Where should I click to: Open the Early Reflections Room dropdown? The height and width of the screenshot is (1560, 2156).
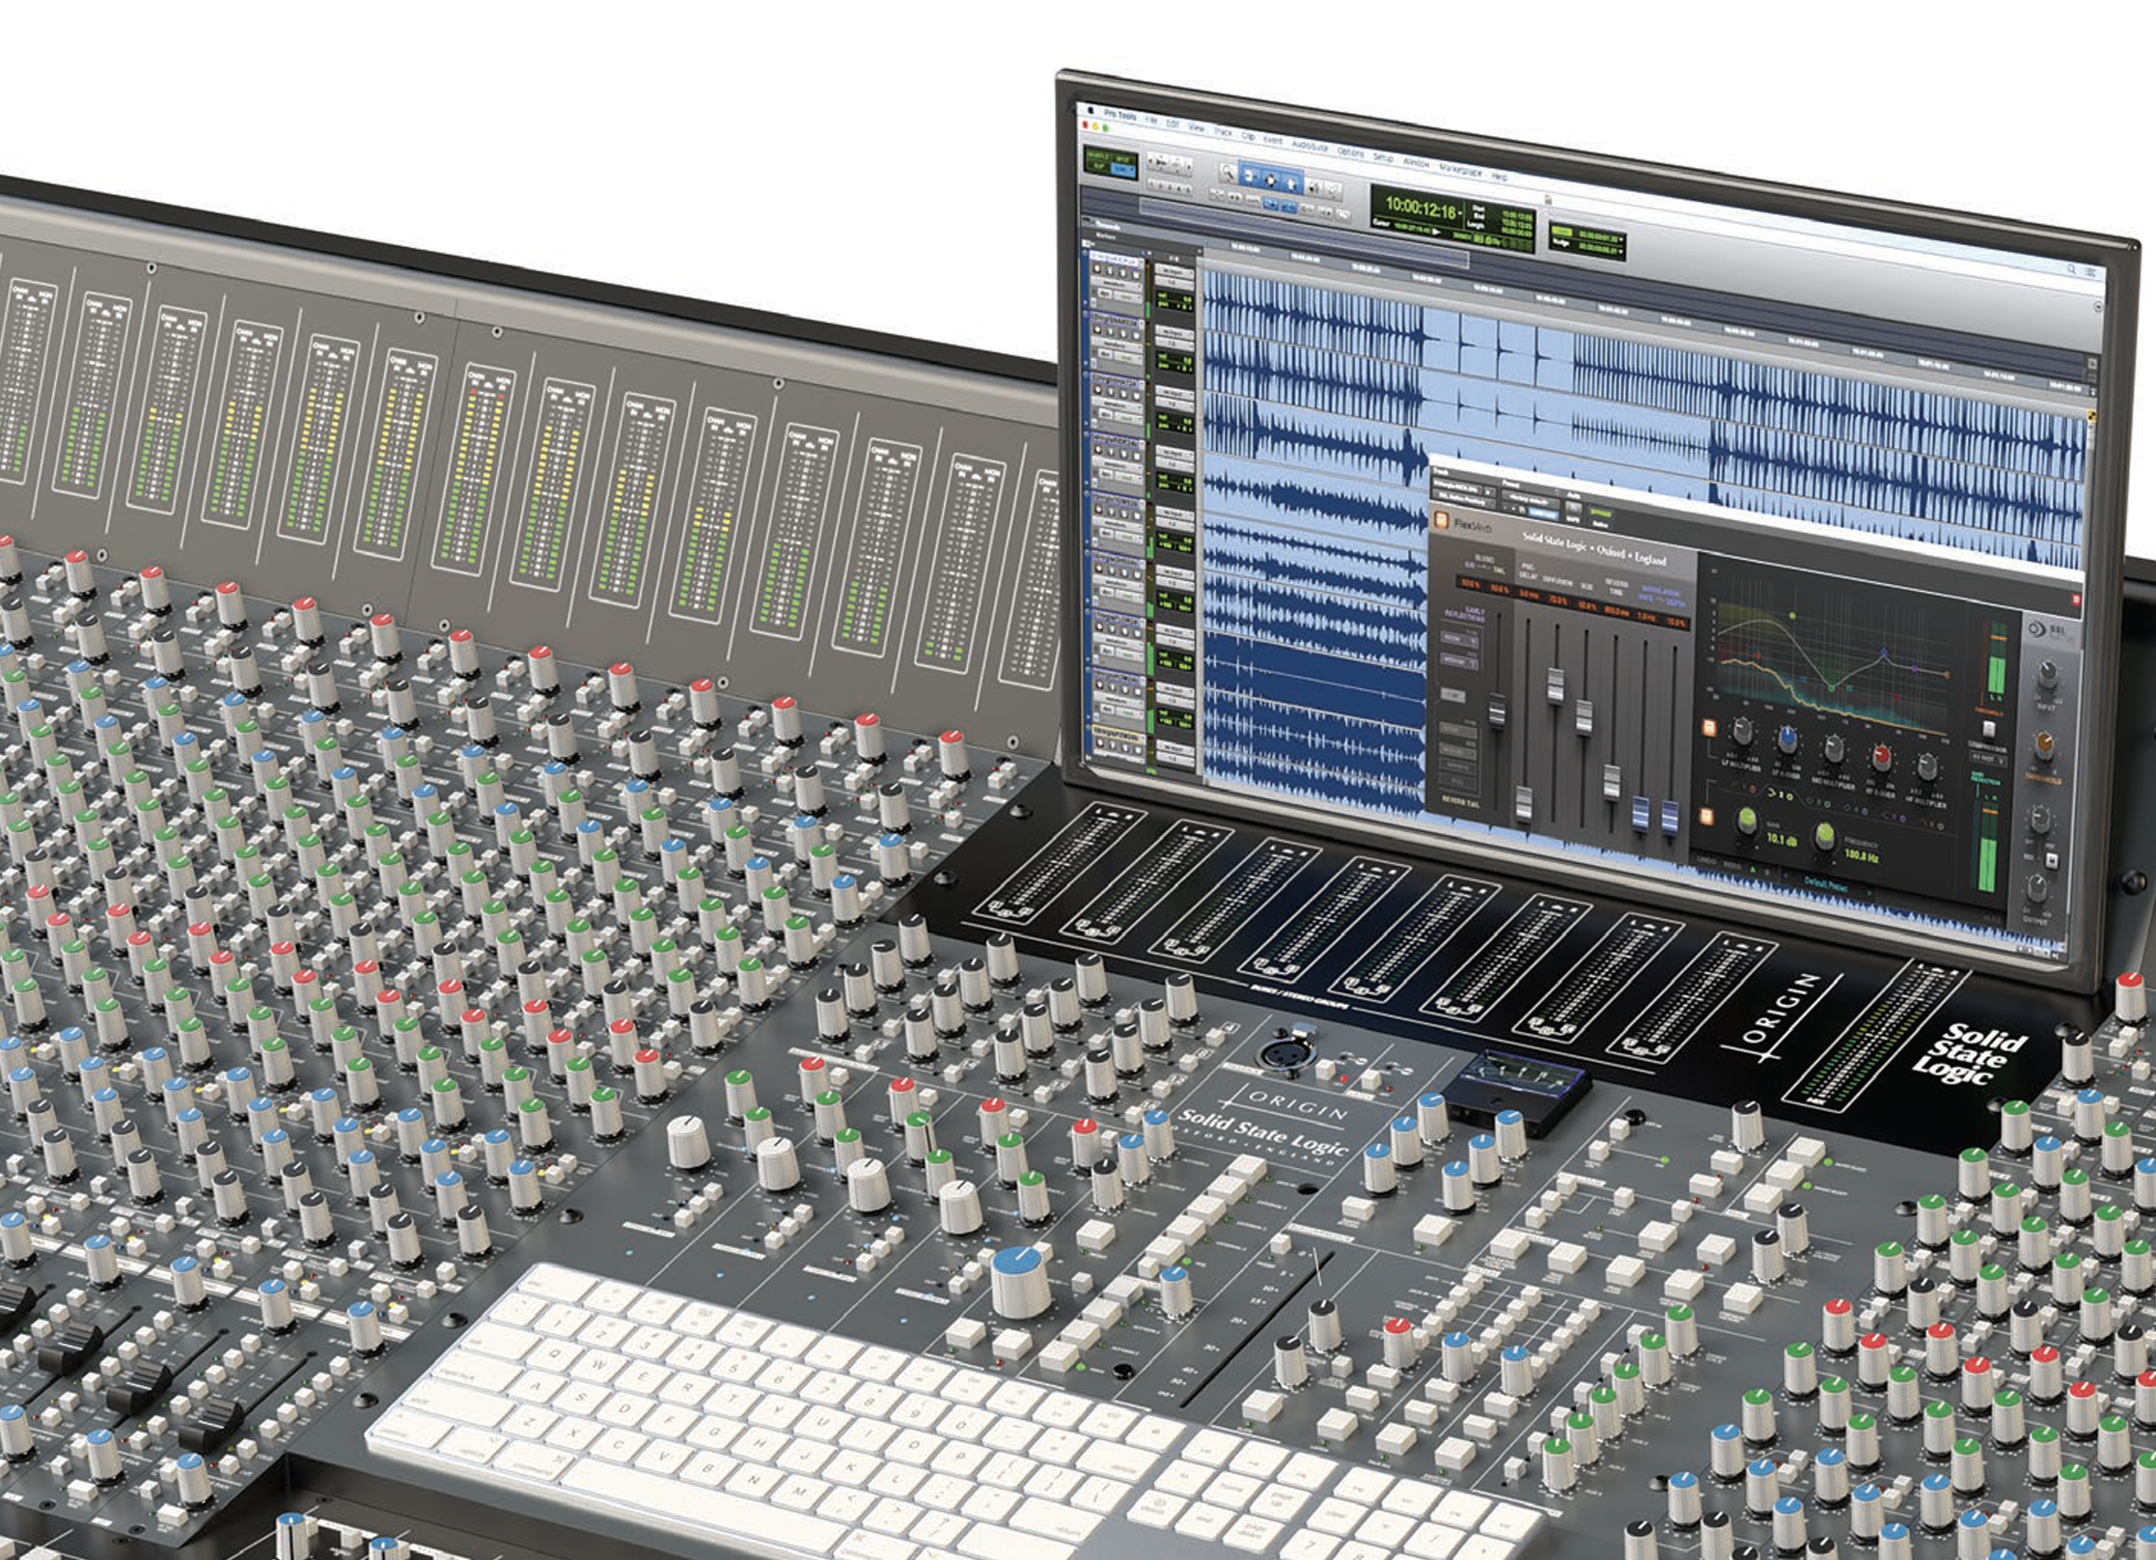coord(1458,638)
